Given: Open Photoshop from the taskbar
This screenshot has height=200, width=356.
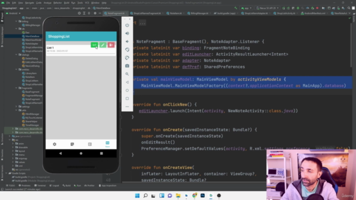Looking at the screenshot, I should (202, 196).
